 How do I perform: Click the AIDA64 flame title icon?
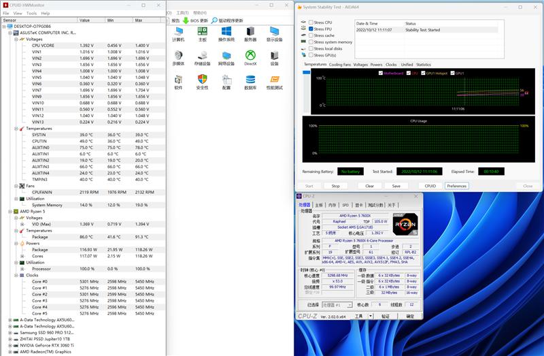(x=299, y=7)
